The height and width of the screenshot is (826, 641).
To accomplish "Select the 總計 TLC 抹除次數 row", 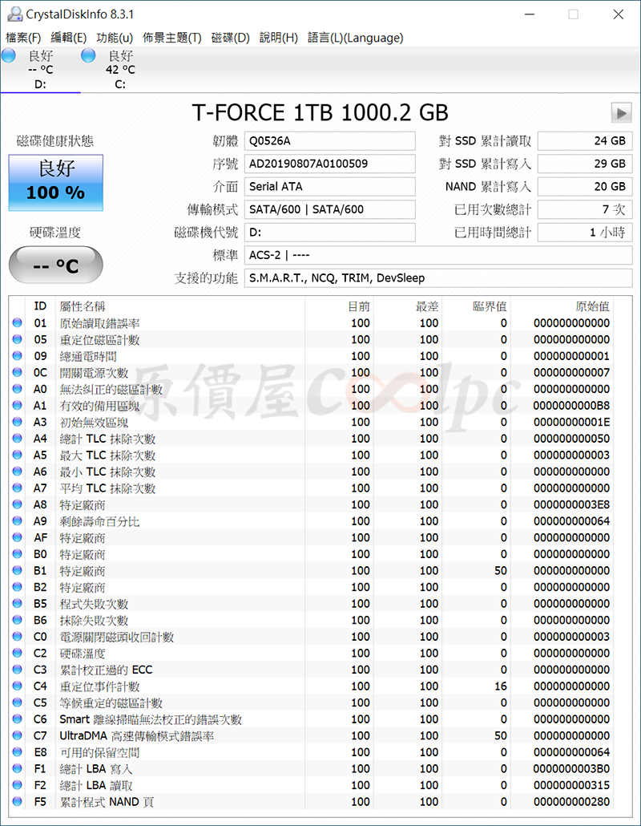I will coord(312,439).
